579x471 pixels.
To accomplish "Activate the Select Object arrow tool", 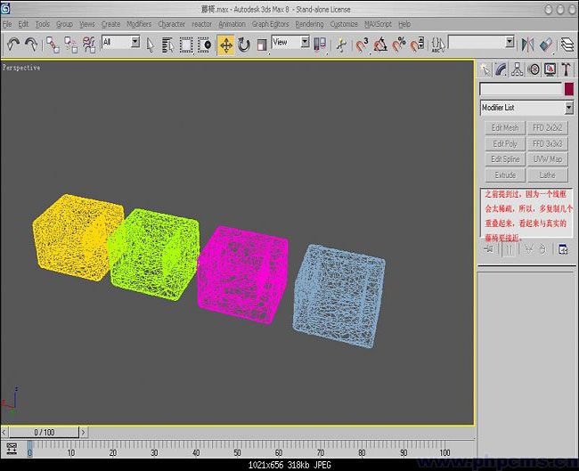I will pos(151,45).
